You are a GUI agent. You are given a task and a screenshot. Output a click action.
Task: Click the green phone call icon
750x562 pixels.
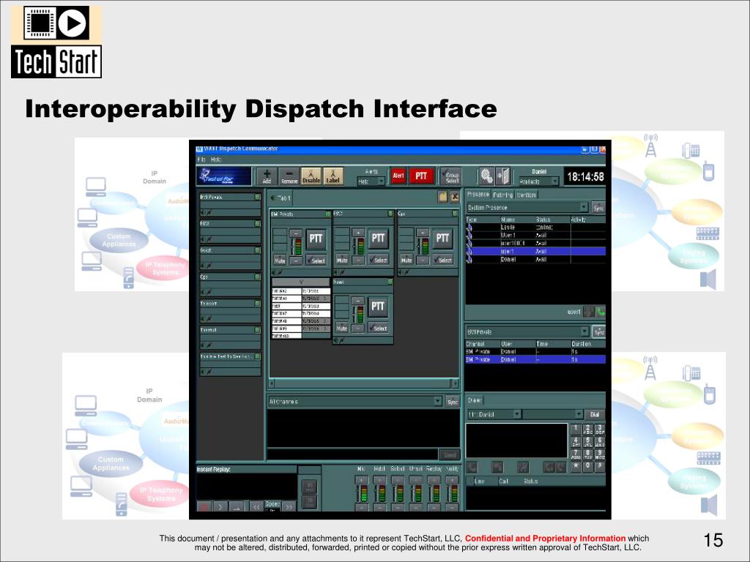(601, 312)
